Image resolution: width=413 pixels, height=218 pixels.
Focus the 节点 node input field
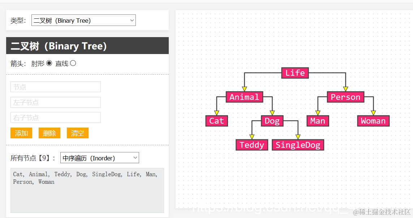(x=56, y=87)
